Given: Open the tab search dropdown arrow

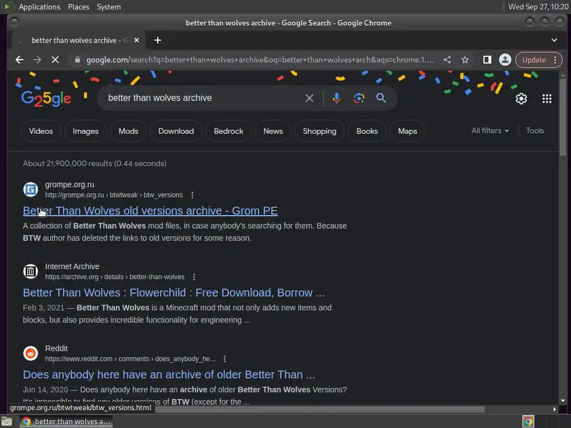Looking at the screenshot, I should pyautogui.click(x=554, y=40).
